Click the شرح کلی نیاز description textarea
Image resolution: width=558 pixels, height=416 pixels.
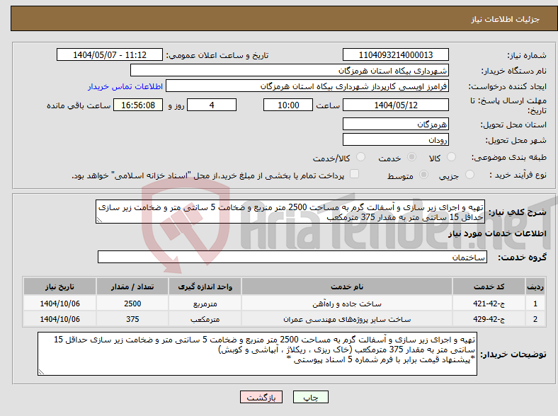[x=290, y=212]
